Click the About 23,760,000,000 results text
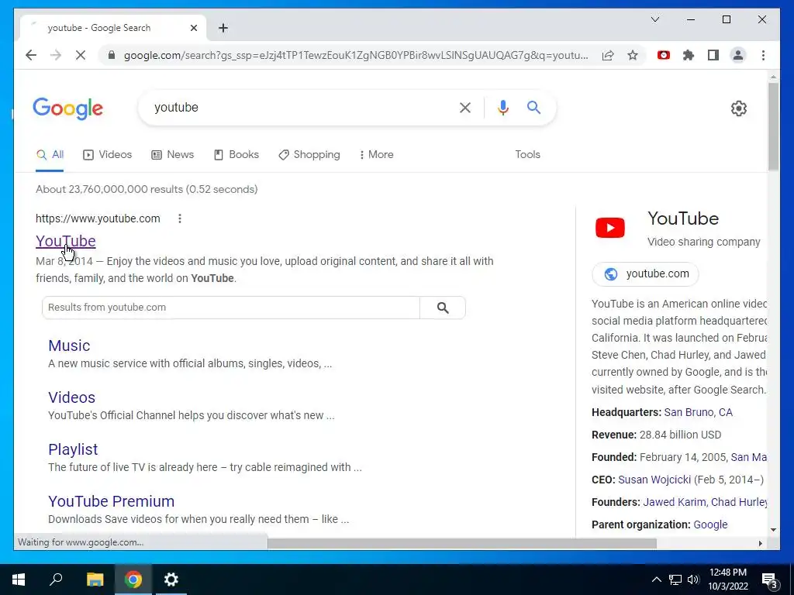 (x=147, y=189)
